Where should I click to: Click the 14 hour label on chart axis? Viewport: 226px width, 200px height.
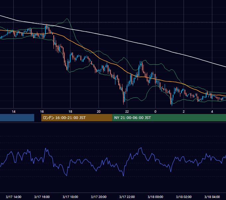pos(14,112)
